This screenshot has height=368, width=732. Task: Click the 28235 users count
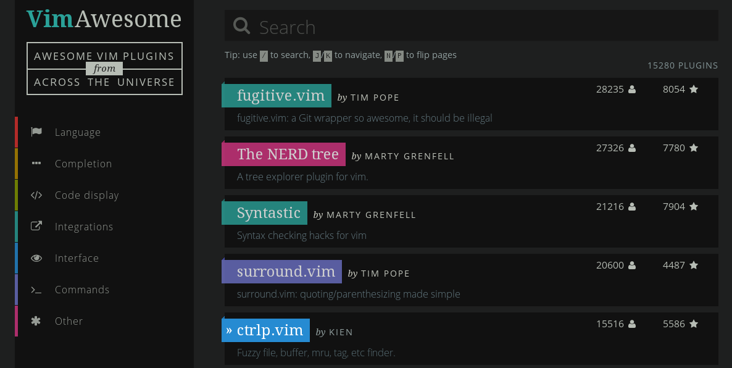pos(610,89)
